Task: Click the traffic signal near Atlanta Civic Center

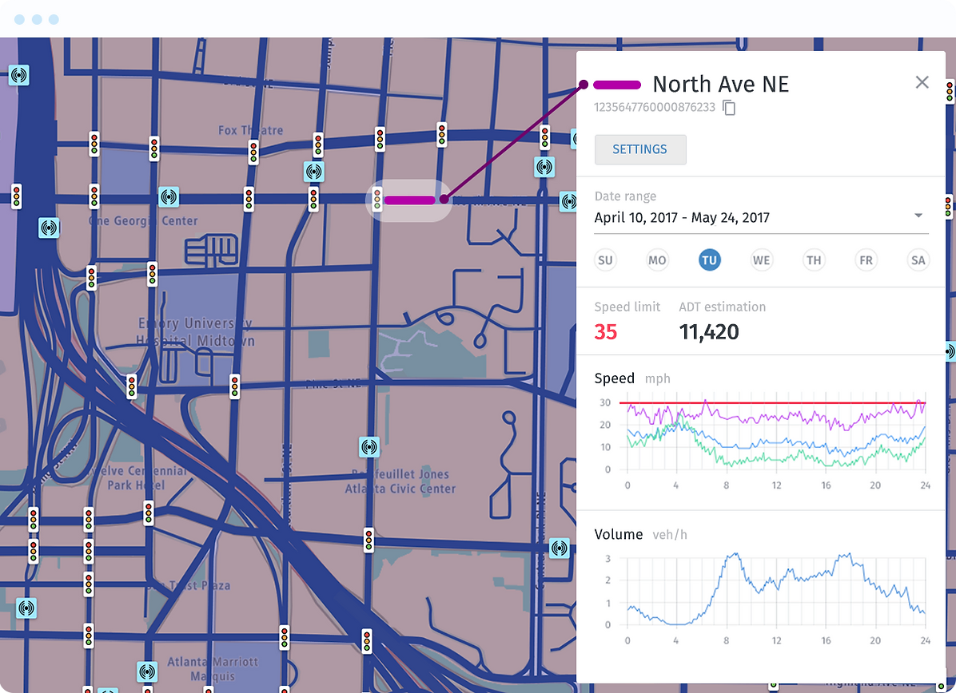Action: pos(367,541)
